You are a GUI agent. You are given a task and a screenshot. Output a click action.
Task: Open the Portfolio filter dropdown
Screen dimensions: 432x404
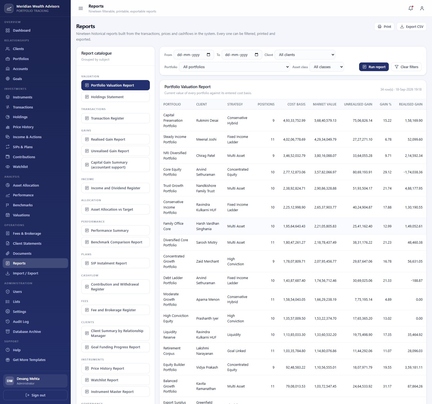pyautogui.click(x=234, y=67)
